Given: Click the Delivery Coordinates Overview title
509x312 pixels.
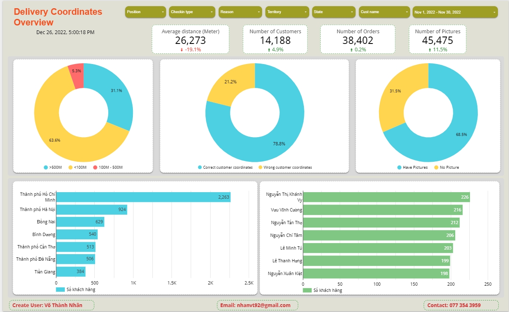Looking at the screenshot, I should [58, 17].
